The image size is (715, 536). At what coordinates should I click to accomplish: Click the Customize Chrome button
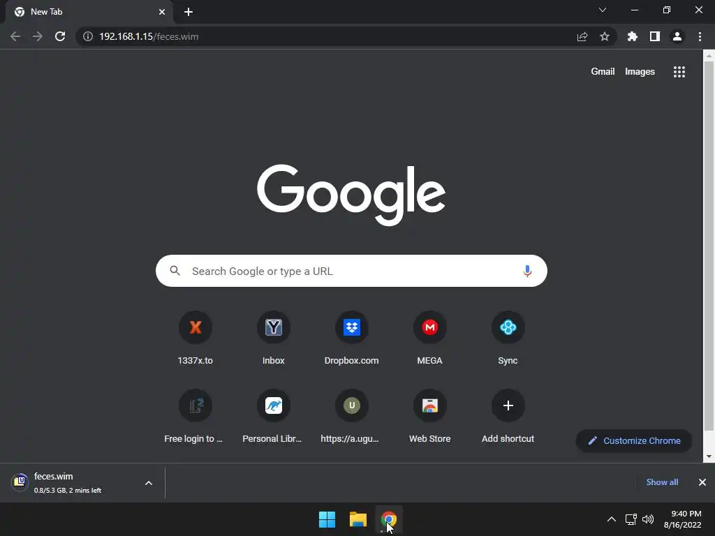[634, 441]
